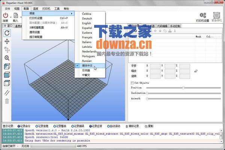Screen dimensions: 225x150
Task: Toggle parallel projection lines icon
Action: click(7, 93)
